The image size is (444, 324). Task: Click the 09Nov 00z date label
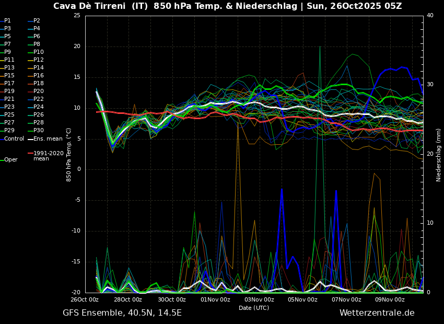click(x=390, y=300)
